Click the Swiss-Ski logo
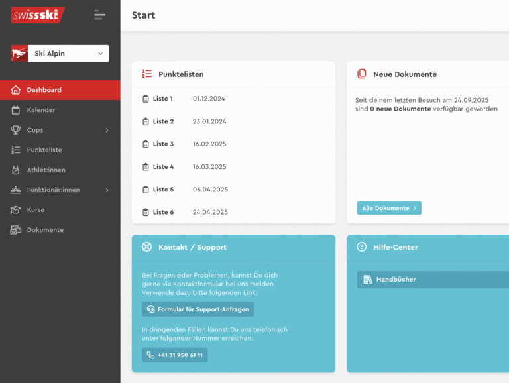Screen dimensions: 509x383 tap(38, 15)
